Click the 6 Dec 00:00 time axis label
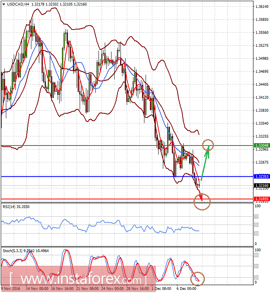This screenshot has height=293, width=270. tap(186, 289)
